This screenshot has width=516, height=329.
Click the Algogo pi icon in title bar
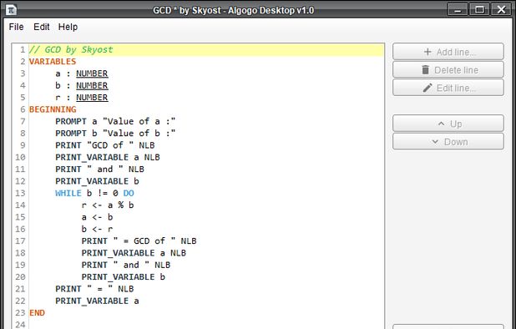coord(12,10)
